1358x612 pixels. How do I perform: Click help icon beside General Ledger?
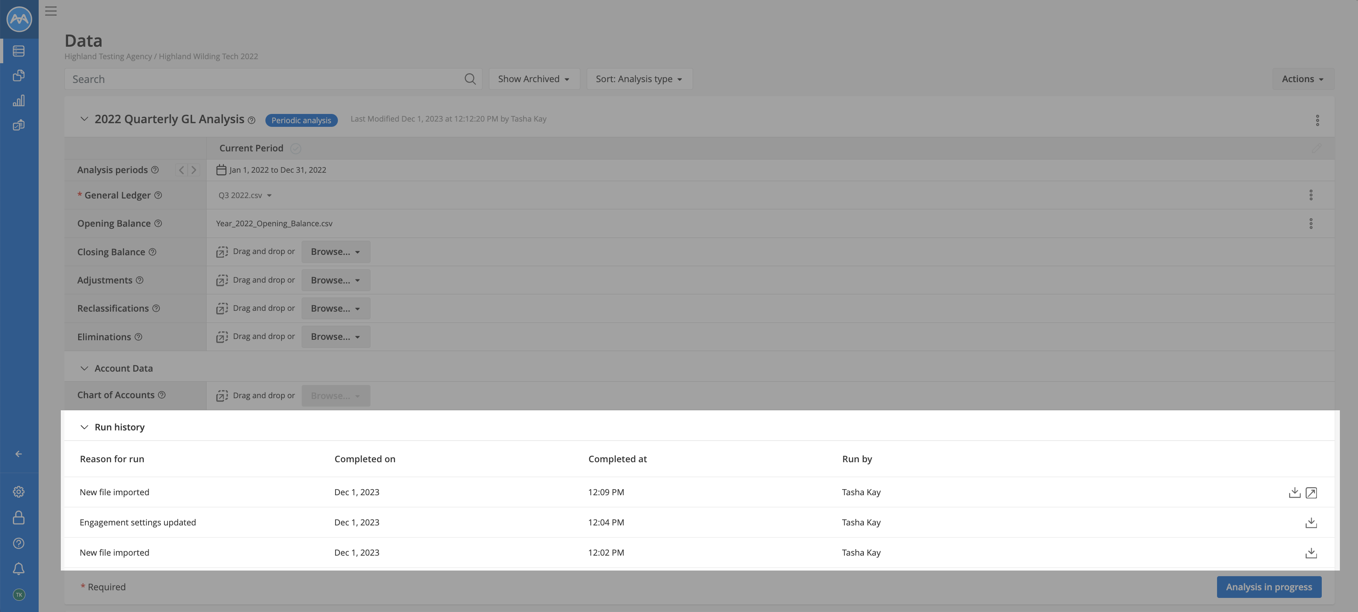point(157,195)
